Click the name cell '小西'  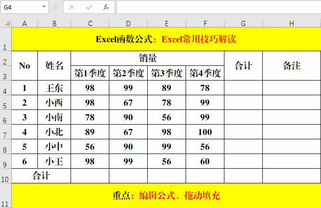tap(54, 102)
